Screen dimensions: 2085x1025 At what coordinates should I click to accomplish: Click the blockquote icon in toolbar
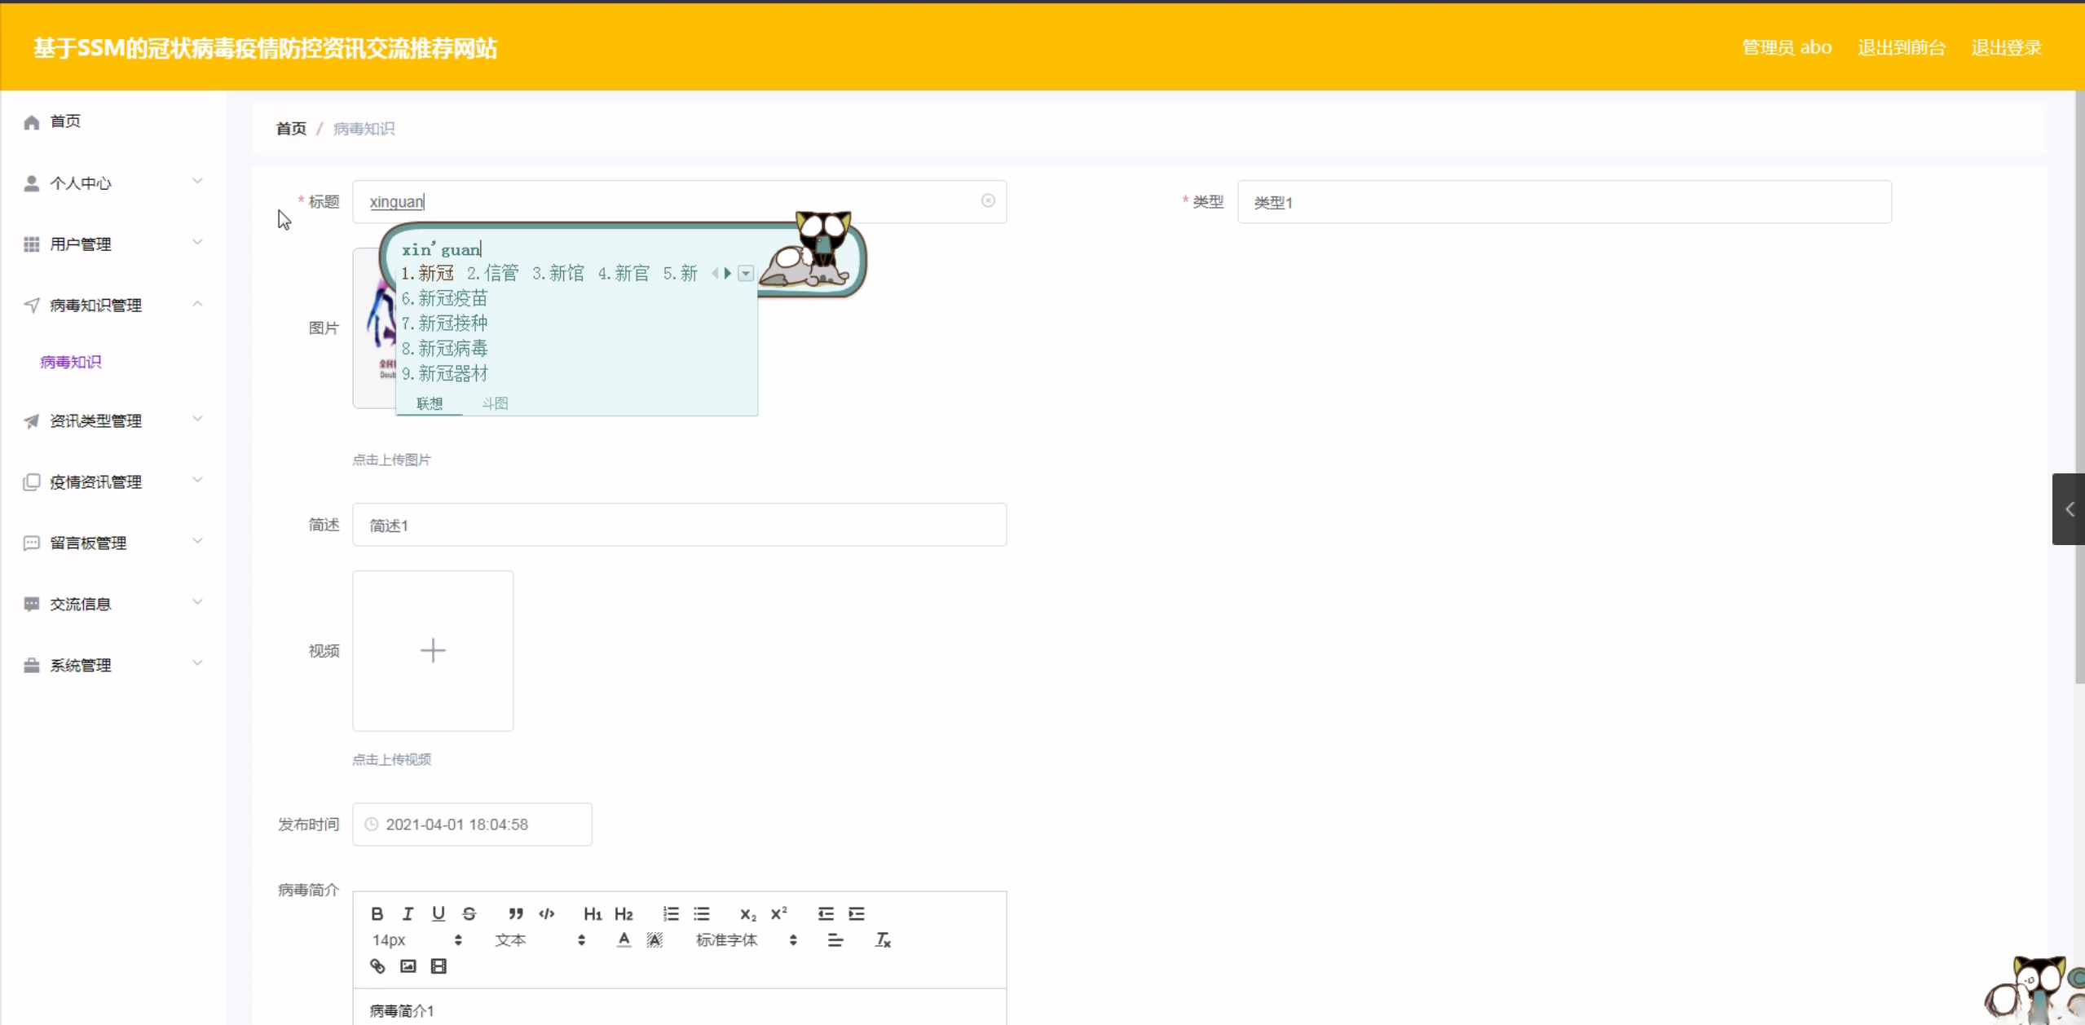pyautogui.click(x=515, y=913)
